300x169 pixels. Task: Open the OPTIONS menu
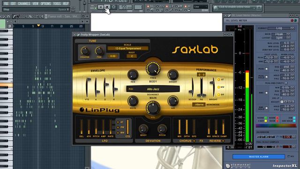click(x=46, y=3)
